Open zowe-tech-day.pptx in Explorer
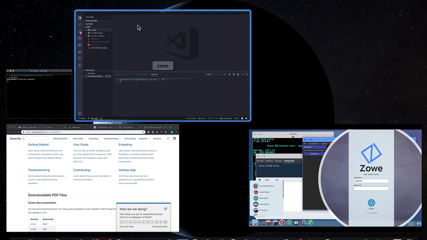The image size is (427, 240). pos(99,48)
